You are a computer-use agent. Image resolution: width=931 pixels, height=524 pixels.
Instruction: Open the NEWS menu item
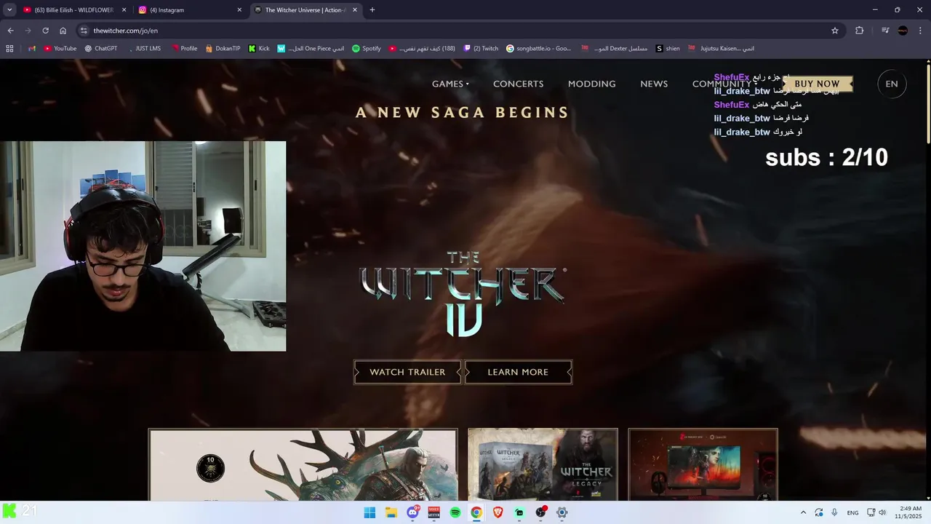654,84
